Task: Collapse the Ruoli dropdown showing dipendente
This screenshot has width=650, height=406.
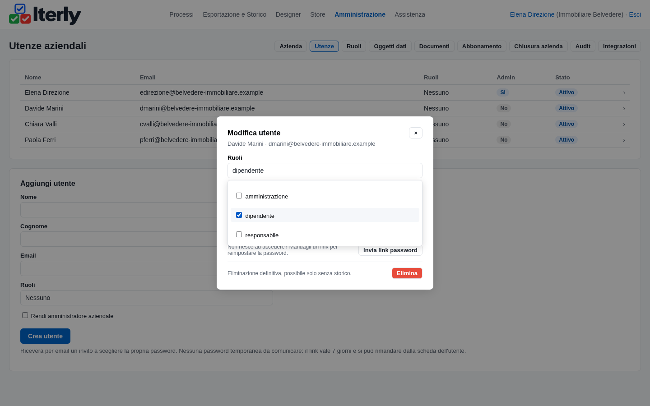Action: [325, 171]
